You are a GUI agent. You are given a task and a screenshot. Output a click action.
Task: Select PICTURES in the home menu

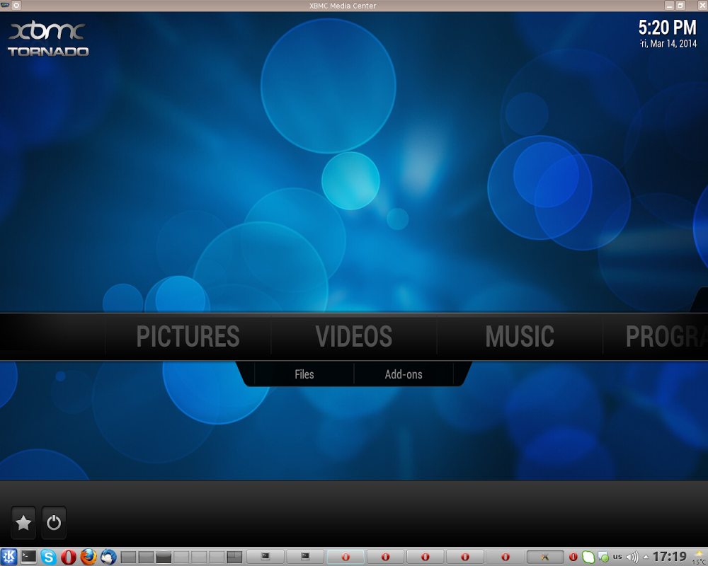click(x=188, y=336)
